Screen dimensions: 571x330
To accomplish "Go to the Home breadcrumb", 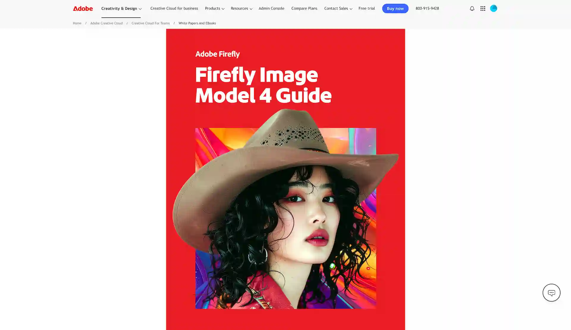I will coord(77,23).
